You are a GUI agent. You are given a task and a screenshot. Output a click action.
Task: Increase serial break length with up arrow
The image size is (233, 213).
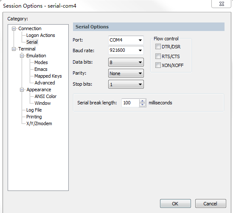tap(142, 101)
